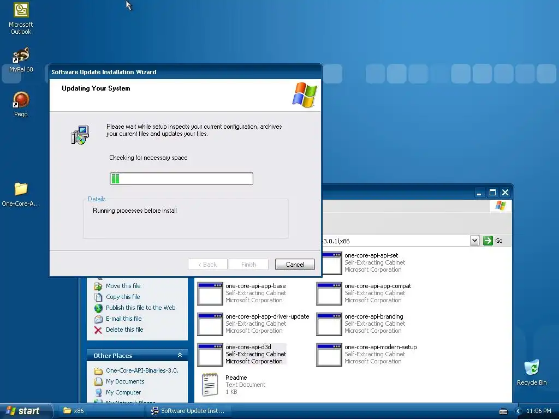The height and width of the screenshot is (419, 559).
Task: Click the disabled Back button in wizard
Action: tap(207, 265)
